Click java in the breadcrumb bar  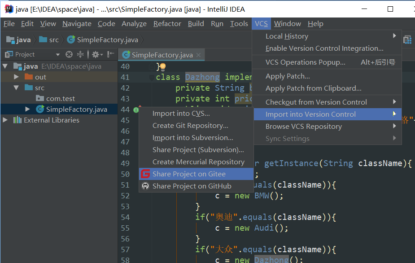pos(23,40)
